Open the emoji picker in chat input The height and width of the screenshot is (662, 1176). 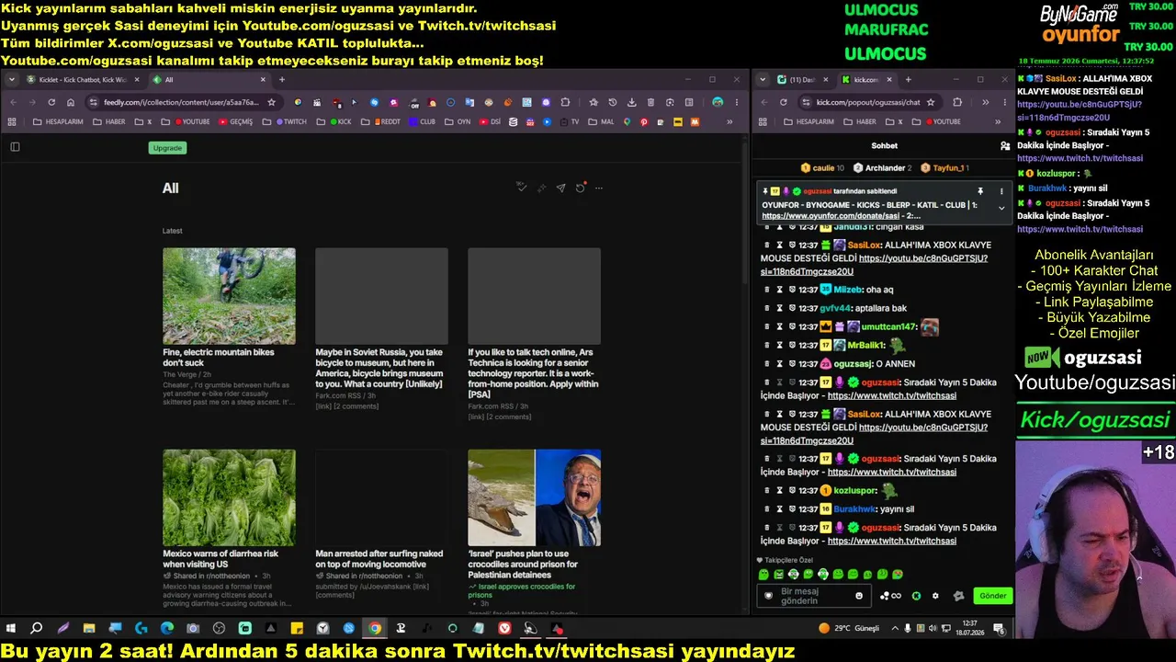pyautogui.click(x=859, y=596)
